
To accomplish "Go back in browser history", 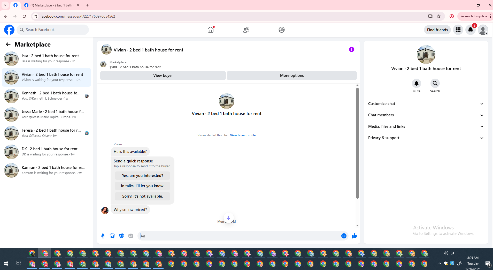I will pos(6,16).
